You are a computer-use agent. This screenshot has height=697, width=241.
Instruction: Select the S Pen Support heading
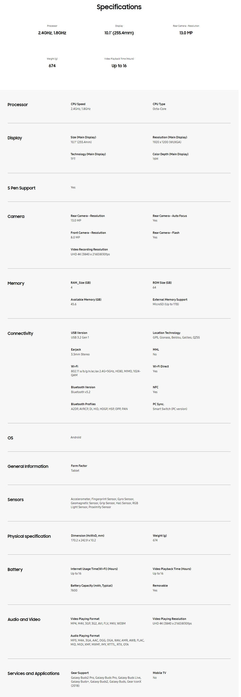(x=21, y=188)
